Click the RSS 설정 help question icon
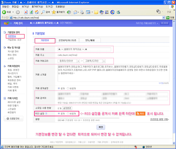Screen dimensions: 176x149 pos(46,114)
